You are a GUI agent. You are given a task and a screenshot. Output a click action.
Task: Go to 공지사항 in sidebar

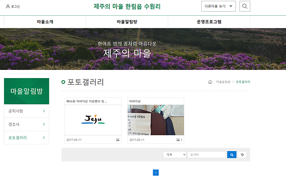[x=27, y=111]
